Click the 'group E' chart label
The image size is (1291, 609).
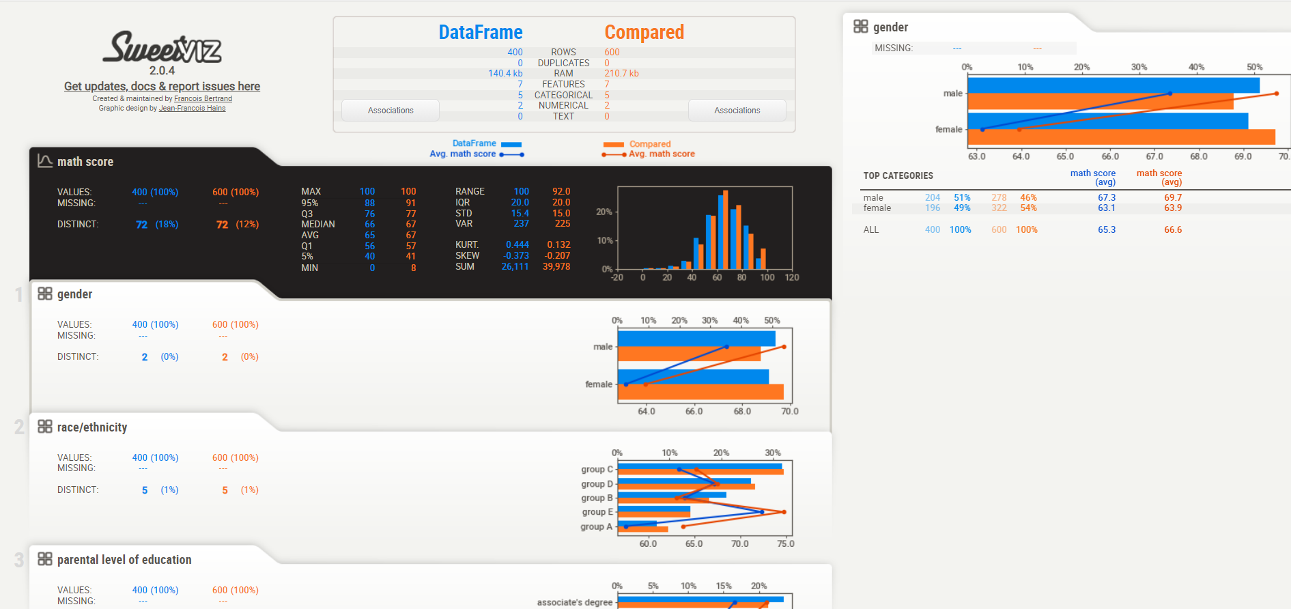click(x=597, y=511)
